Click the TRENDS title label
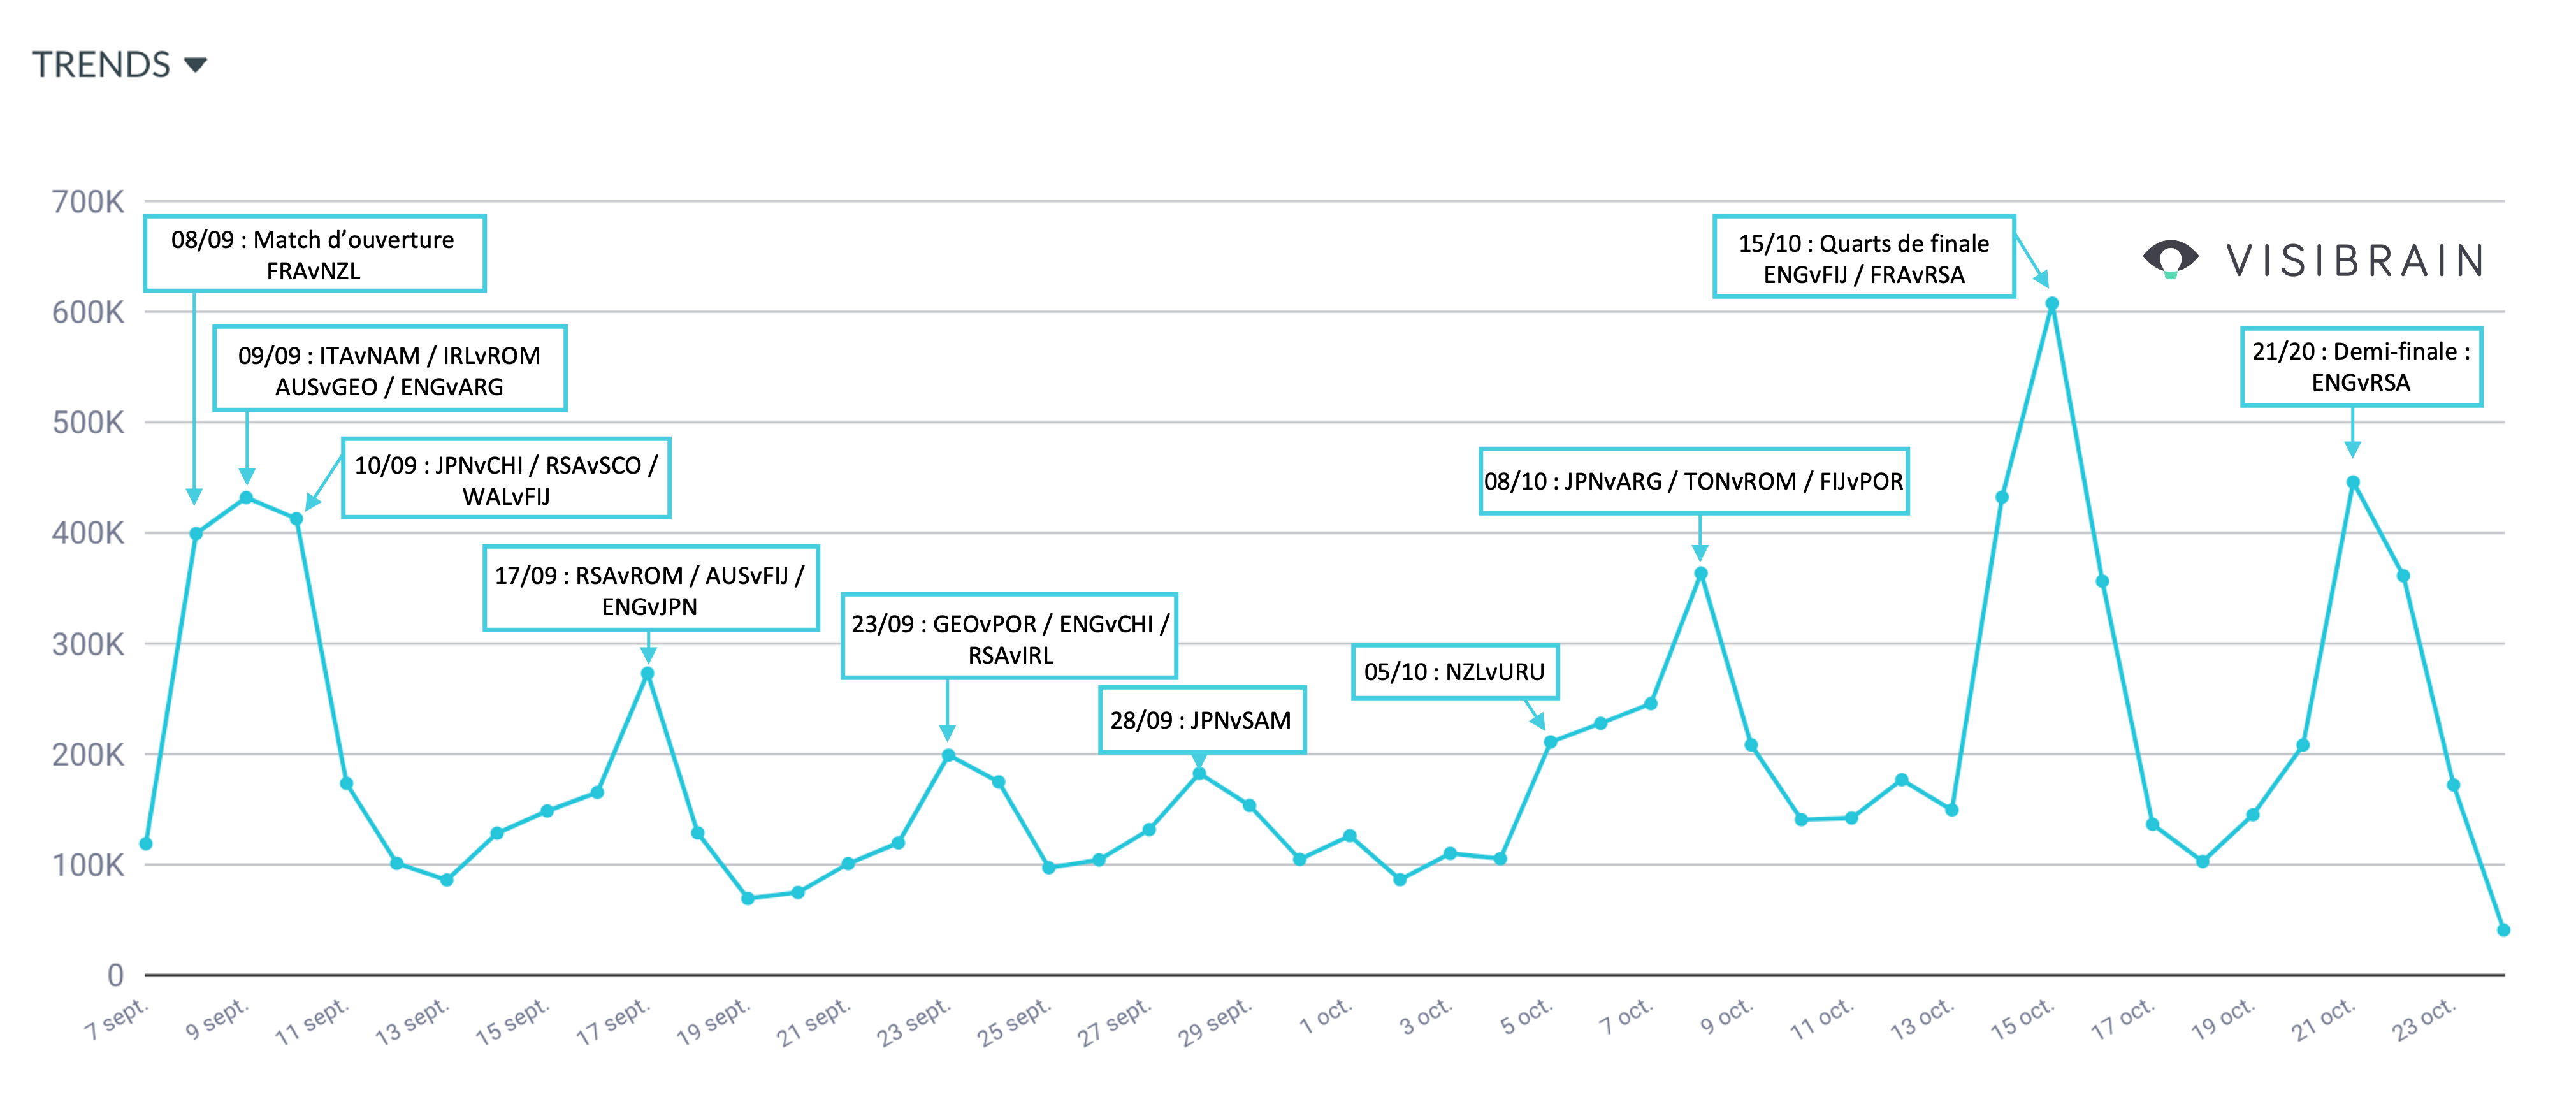This screenshot has width=2576, height=1104. [101, 65]
